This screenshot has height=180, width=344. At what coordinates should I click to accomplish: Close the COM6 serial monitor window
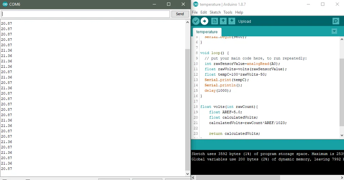(x=183, y=4)
